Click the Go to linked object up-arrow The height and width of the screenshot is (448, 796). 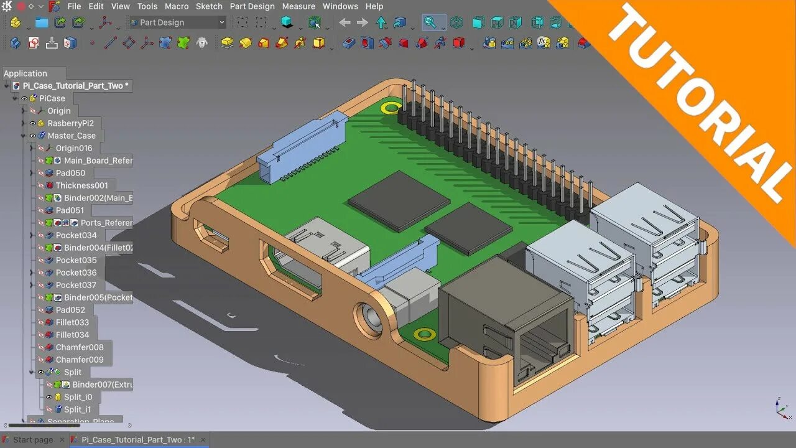381,22
